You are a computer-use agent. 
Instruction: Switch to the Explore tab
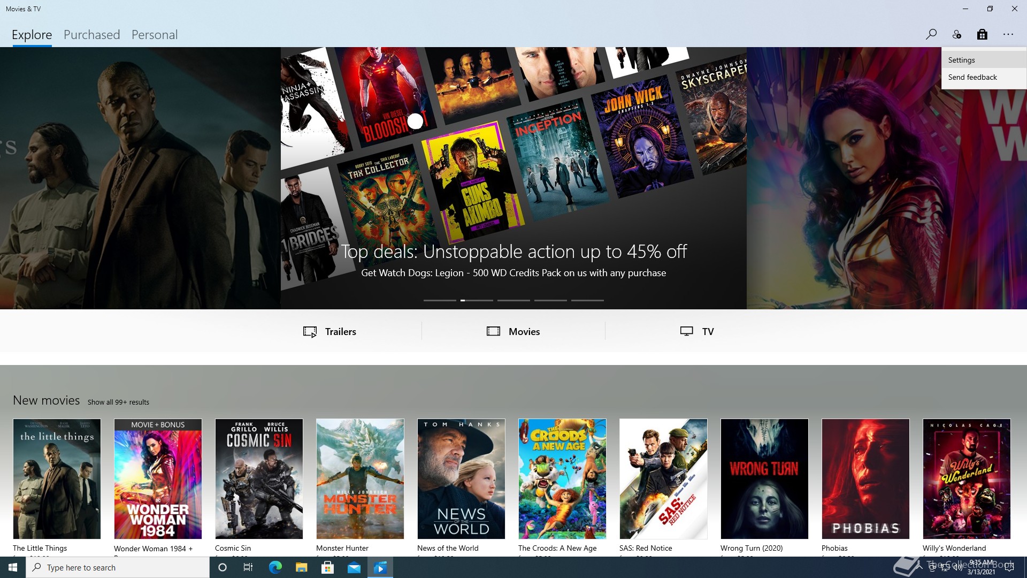[32, 35]
